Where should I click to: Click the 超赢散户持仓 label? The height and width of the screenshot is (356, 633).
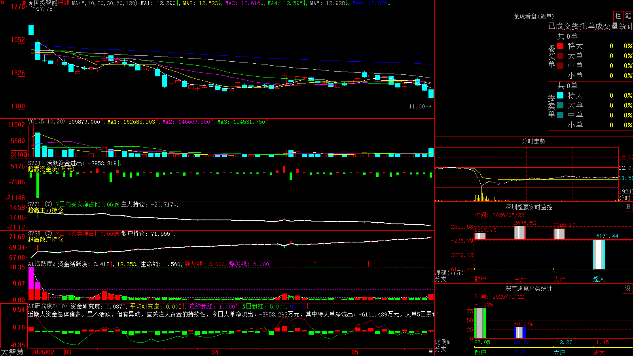coord(45,239)
